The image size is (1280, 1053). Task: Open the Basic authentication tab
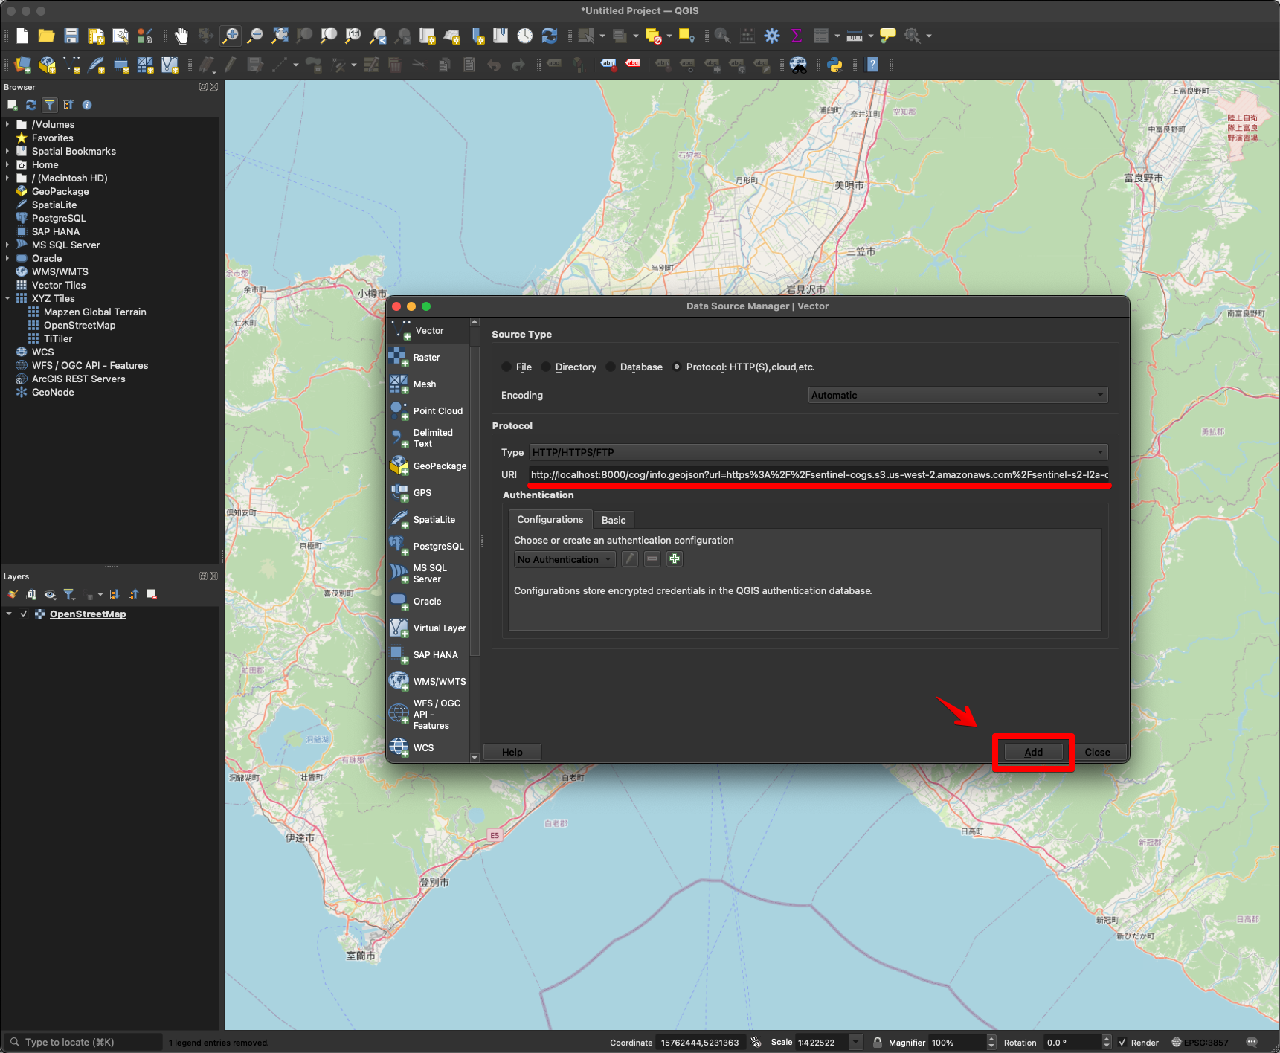tap(614, 520)
